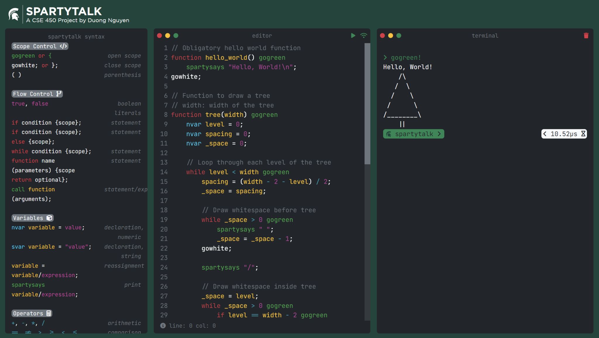The height and width of the screenshot is (338, 599).
Task: Click 'while condition {scope};' syntax entry
Action: [51, 151]
